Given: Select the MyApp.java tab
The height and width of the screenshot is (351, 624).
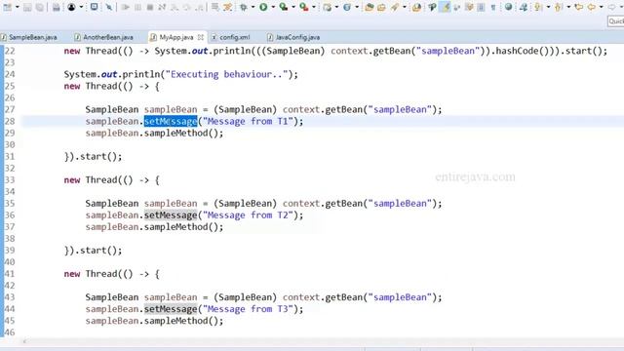Looking at the screenshot, I should [176, 37].
